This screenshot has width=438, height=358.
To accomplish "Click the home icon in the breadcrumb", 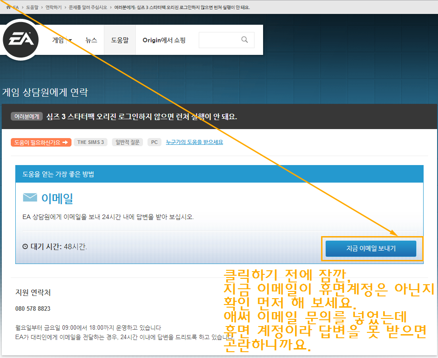I will pos(9,7).
